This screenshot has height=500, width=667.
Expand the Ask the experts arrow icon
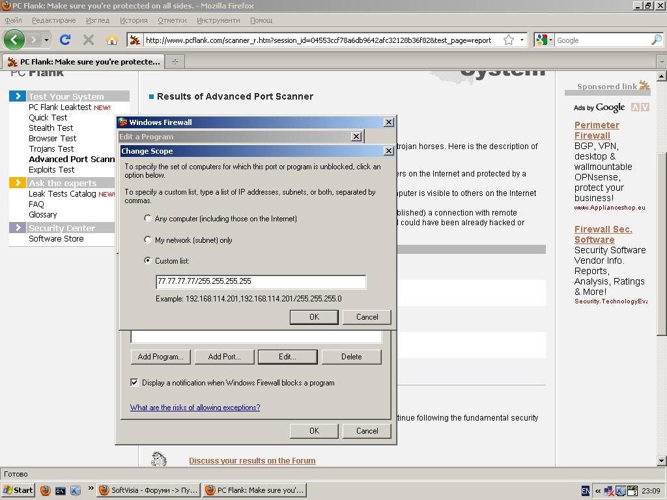click(18, 183)
